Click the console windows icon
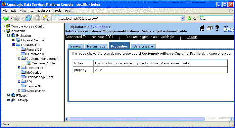Screen dimensions: 235x128 210,28
